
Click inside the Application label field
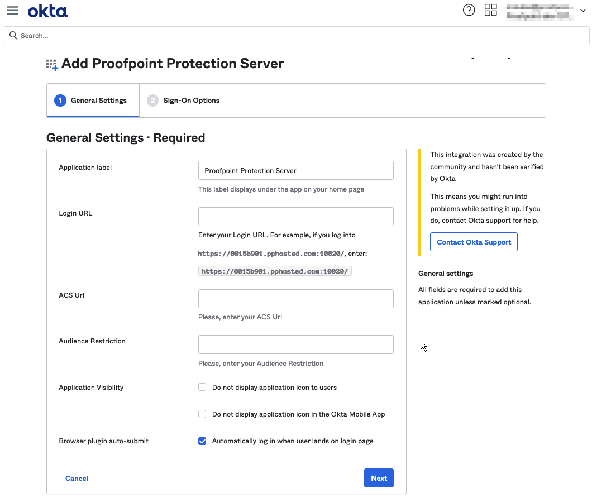click(x=295, y=170)
